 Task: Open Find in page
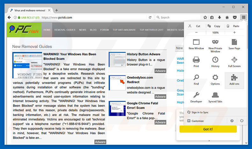[196, 80]
